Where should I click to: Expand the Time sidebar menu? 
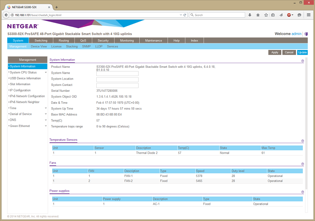pyautogui.click(x=46, y=108)
